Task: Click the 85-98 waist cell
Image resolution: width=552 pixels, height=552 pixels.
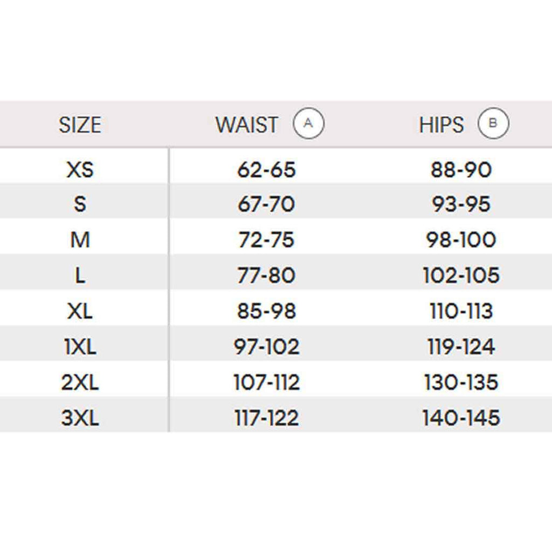Action: tap(266, 312)
